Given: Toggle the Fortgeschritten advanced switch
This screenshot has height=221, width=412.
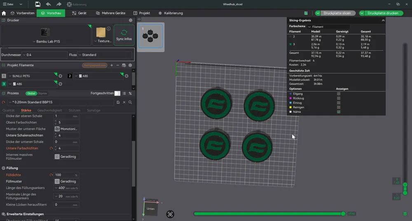Looking at the screenshot, I should [117, 93].
